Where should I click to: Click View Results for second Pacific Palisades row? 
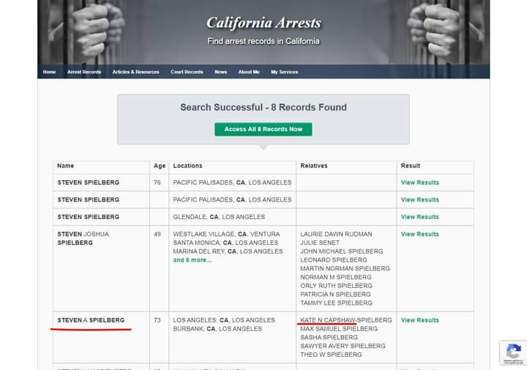point(419,199)
